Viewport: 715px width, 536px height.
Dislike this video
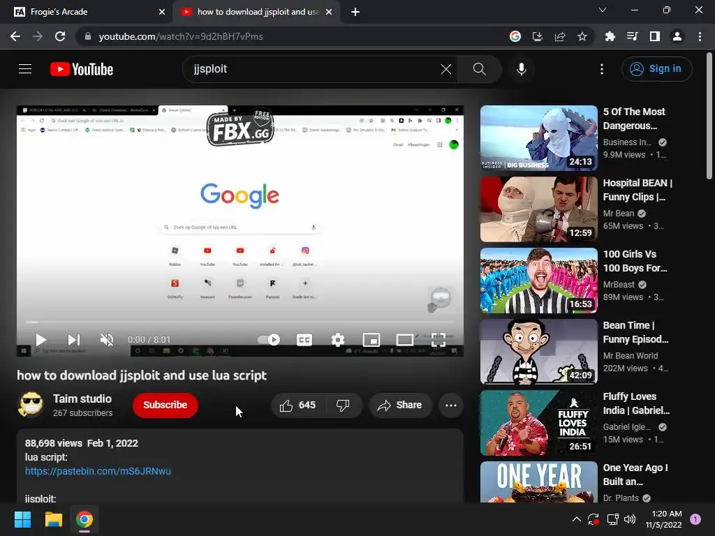[x=344, y=405]
